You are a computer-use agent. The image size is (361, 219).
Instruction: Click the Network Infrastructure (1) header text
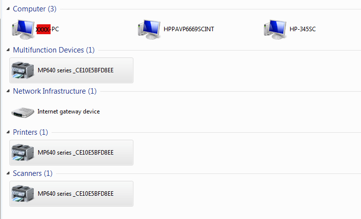point(55,91)
